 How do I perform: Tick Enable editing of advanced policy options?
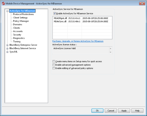54,68
